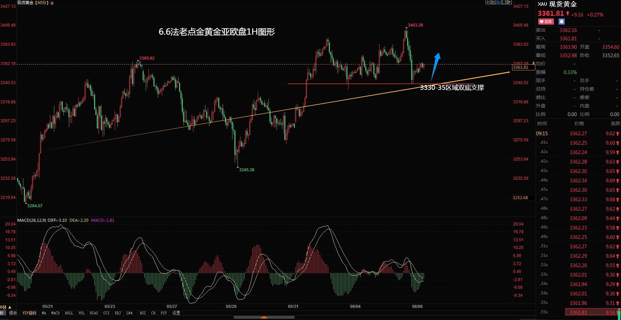
Task: Click the gray horizontal chart scrollbar
Action: (x=264, y=317)
